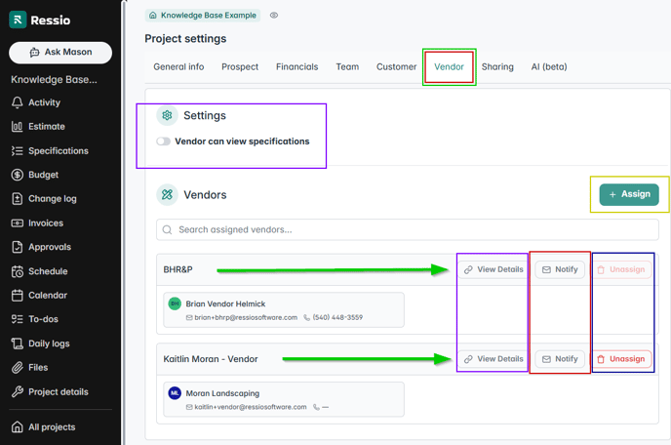Switch to the Financials tab

(296, 67)
